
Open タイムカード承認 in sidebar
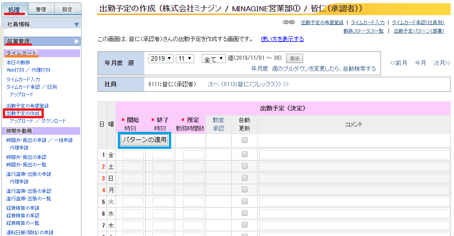click(x=23, y=87)
